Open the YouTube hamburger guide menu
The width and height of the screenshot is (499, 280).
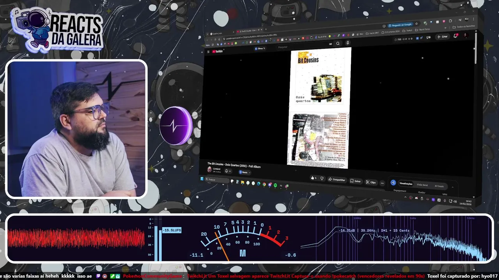[x=208, y=52]
